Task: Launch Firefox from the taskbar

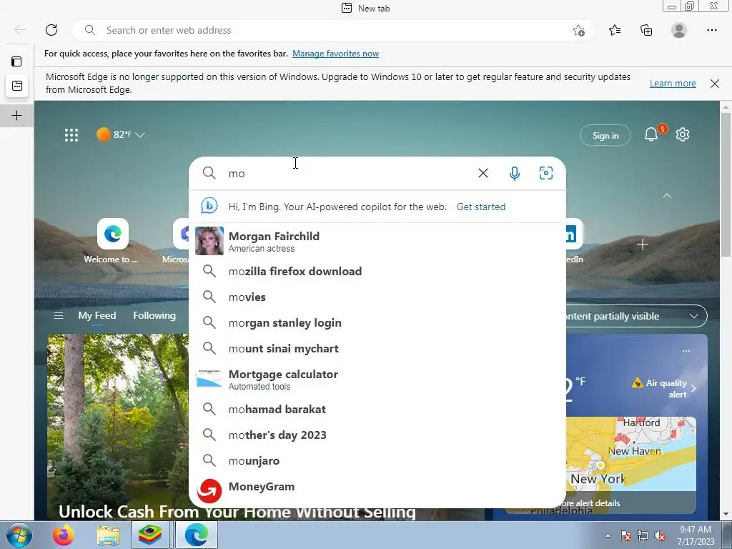Action: point(63,535)
